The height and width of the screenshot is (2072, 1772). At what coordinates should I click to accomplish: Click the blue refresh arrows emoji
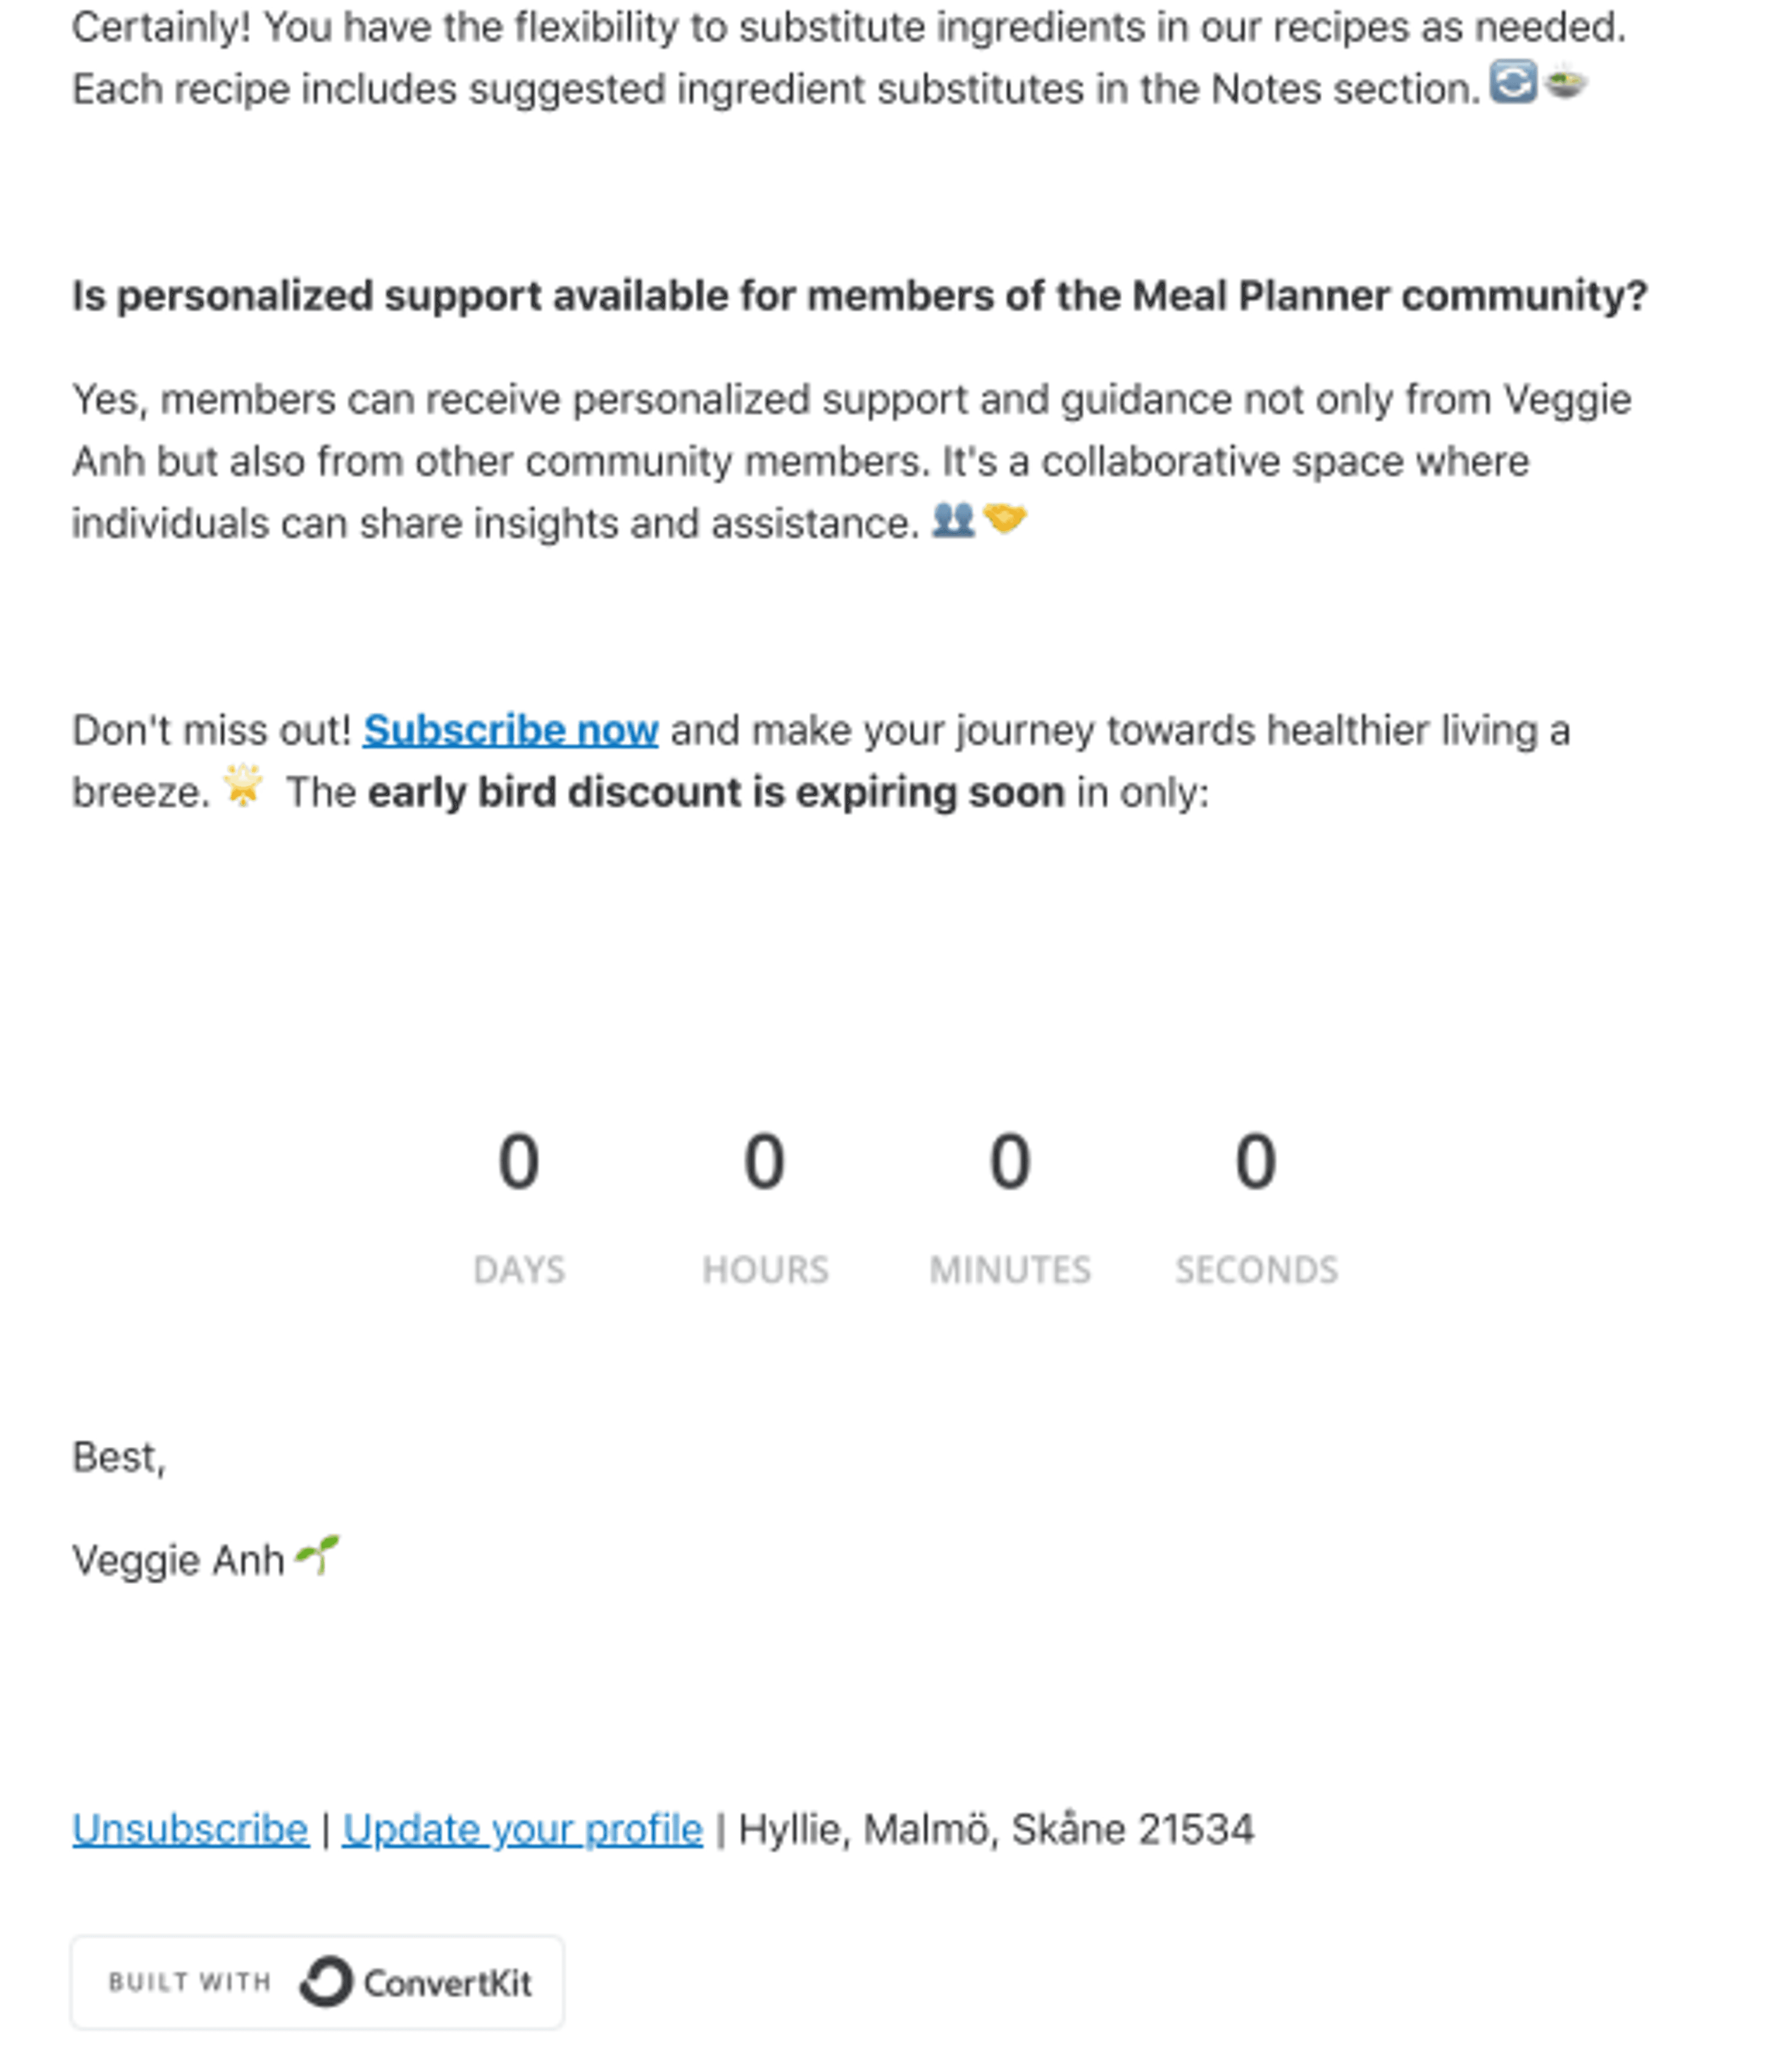point(1513,81)
